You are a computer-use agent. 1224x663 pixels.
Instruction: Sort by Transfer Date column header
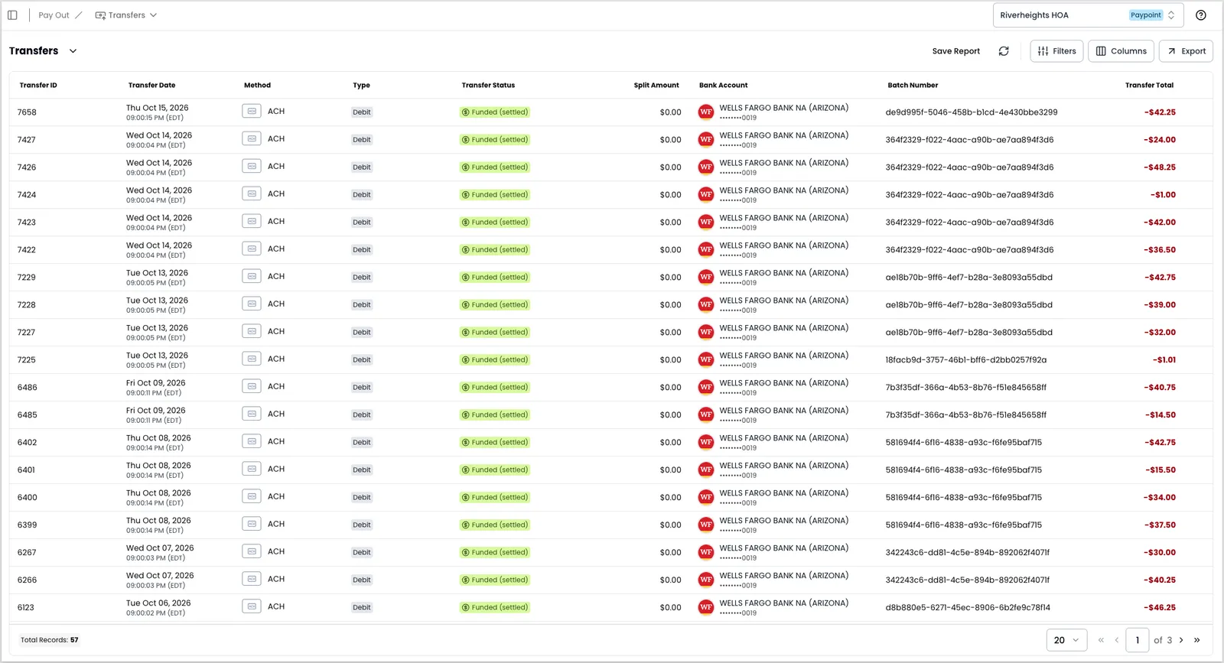coord(152,86)
